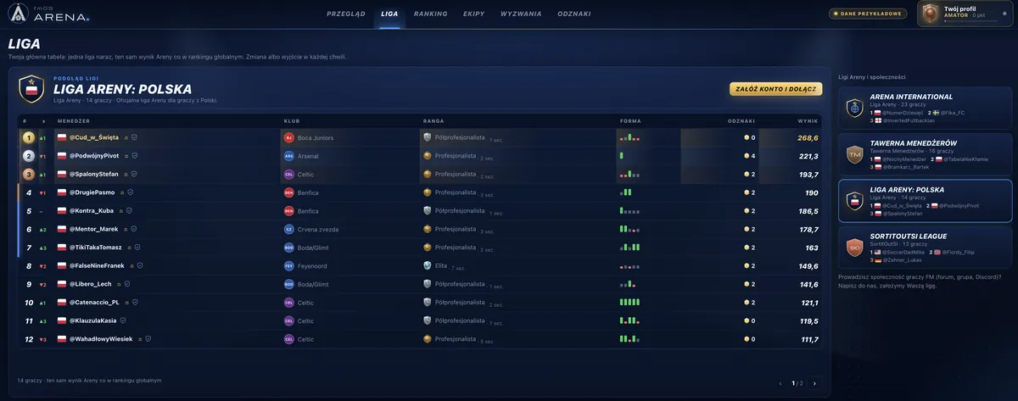
Task: Switch to the Przegląd tab
Action: pyautogui.click(x=346, y=14)
